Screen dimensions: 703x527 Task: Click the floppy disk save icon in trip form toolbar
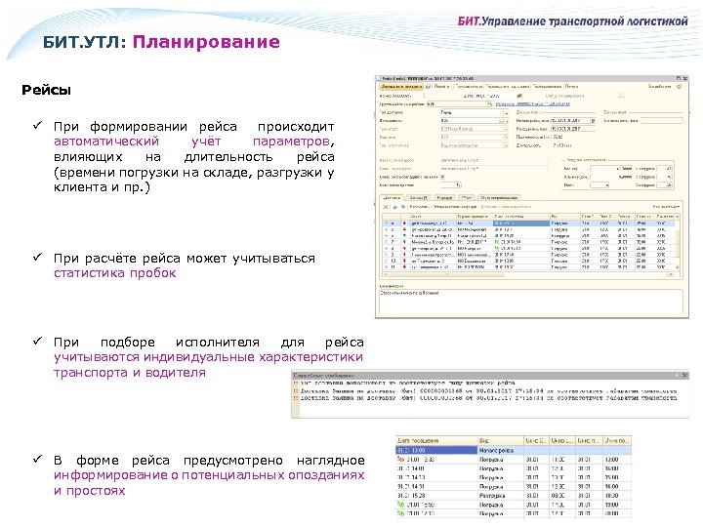pos(429,86)
